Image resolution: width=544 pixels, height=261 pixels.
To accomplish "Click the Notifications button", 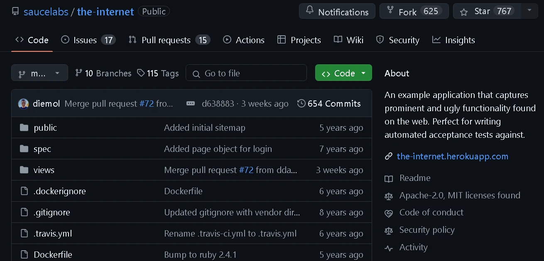I will pyautogui.click(x=337, y=11).
